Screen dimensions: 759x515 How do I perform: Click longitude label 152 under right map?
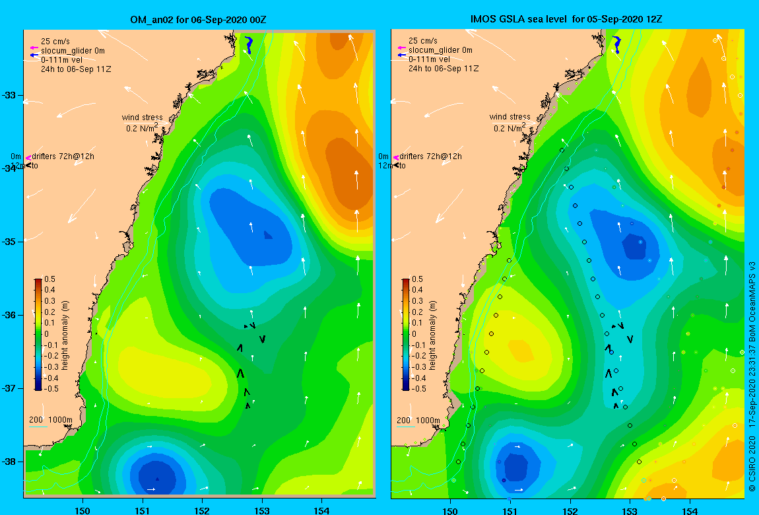(570, 511)
